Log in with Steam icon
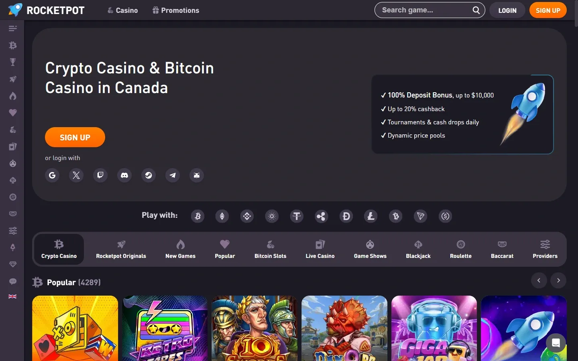The height and width of the screenshot is (361, 578). point(149,175)
